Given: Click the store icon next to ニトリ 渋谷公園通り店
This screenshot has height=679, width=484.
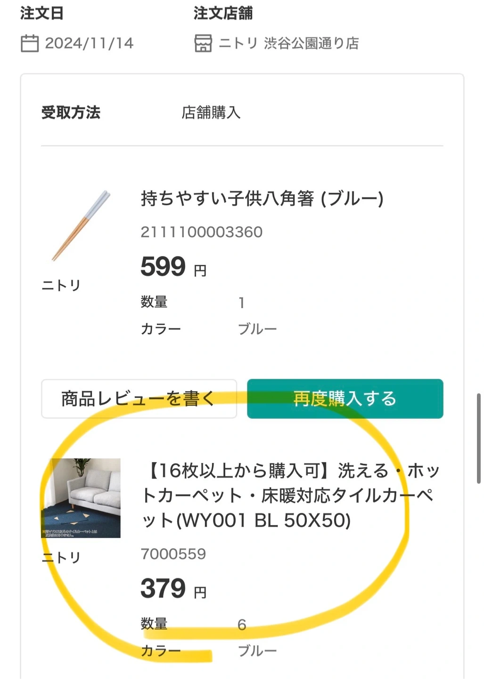Looking at the screenshot, I should coord(203,43).
